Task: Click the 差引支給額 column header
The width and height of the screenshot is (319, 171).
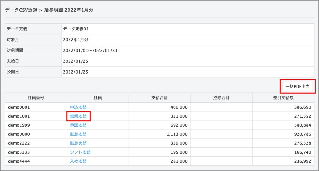Action: pos(283,98)
